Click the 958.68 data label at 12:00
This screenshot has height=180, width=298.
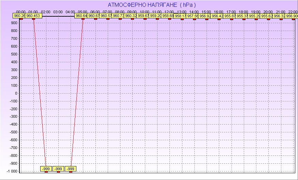coord(168,16)
